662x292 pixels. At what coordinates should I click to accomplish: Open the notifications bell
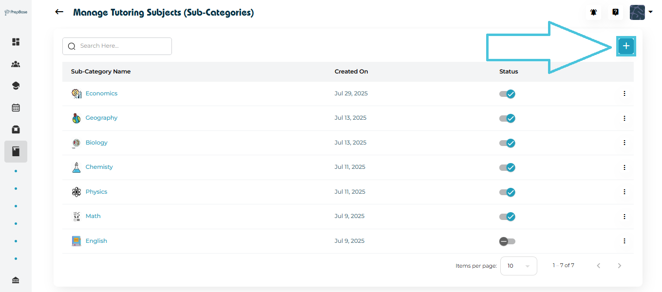click(x=593, y=13)
